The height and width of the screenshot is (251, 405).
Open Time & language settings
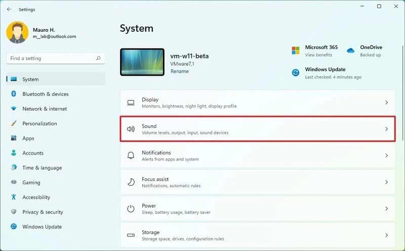coord(56,167)
